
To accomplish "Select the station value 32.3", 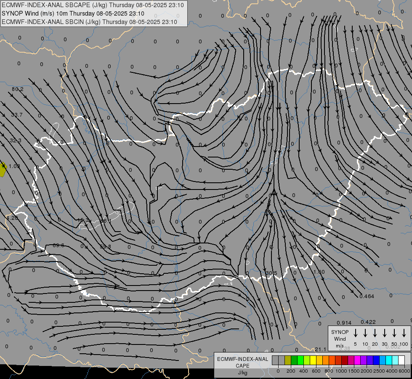I will pos(16,141).
